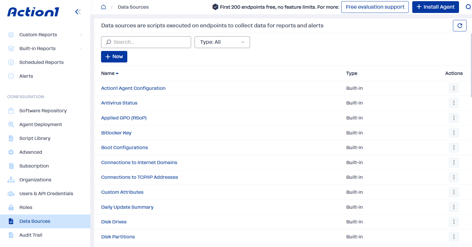Sort table by Name column

(x=110, y=73)
